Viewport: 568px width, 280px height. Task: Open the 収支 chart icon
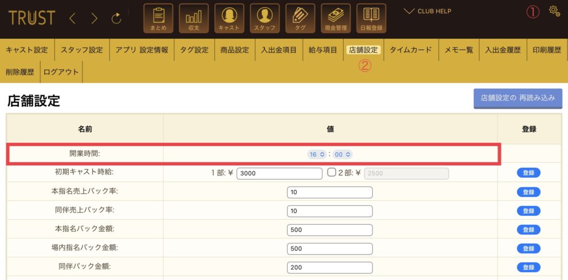pos(194,18)
